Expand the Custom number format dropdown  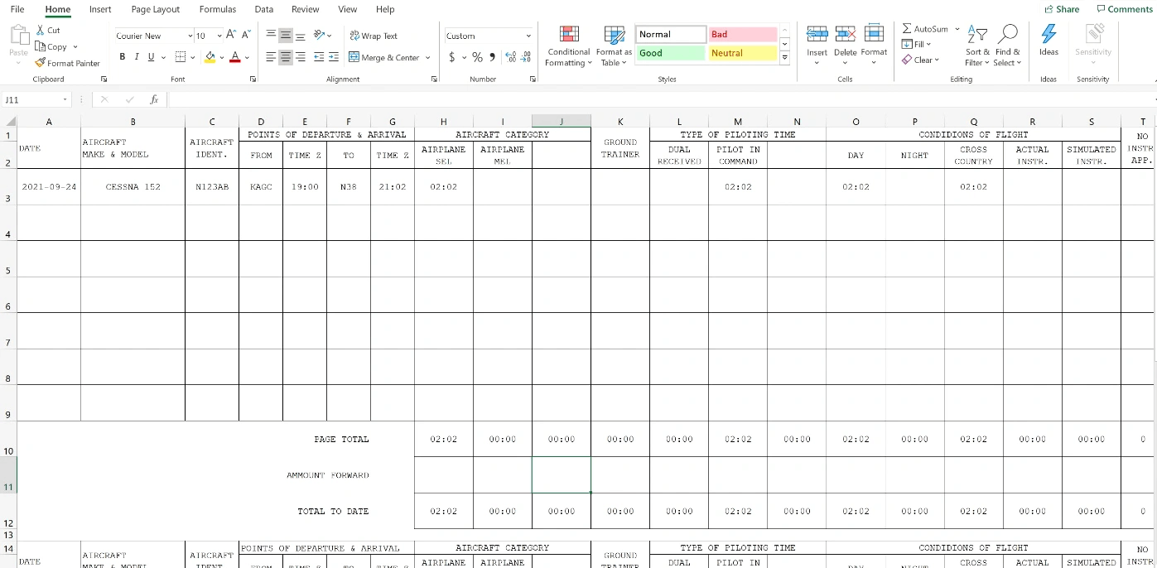(528, 36)
